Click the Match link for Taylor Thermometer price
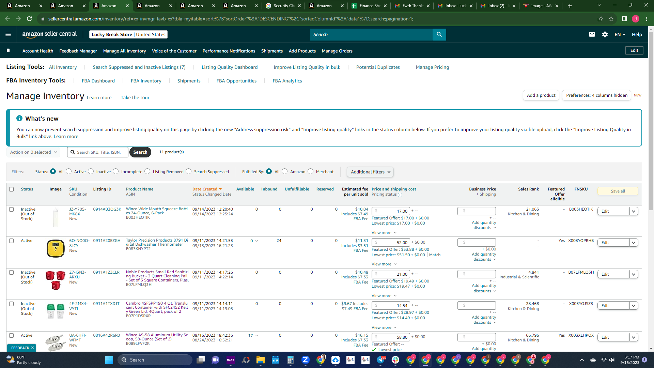 coord(435,255)
